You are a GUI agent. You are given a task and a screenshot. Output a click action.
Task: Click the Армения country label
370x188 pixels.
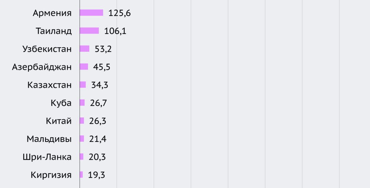52,13
